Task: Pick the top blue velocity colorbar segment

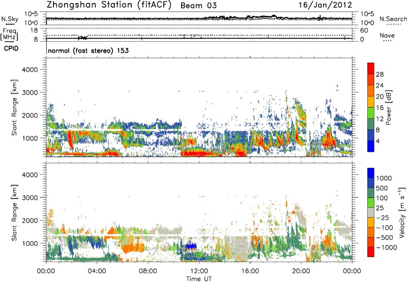Action: [371, 173]
